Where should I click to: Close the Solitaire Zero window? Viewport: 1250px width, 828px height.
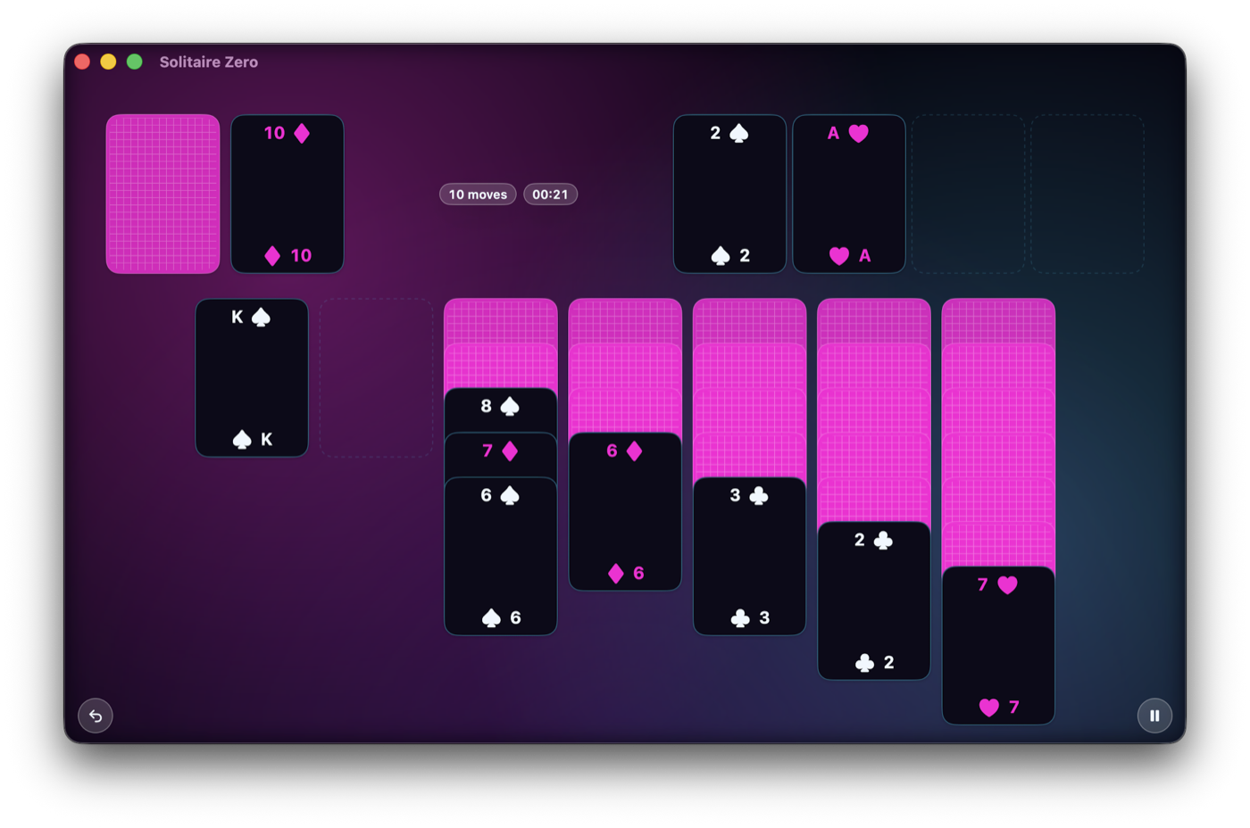[82, 62]
